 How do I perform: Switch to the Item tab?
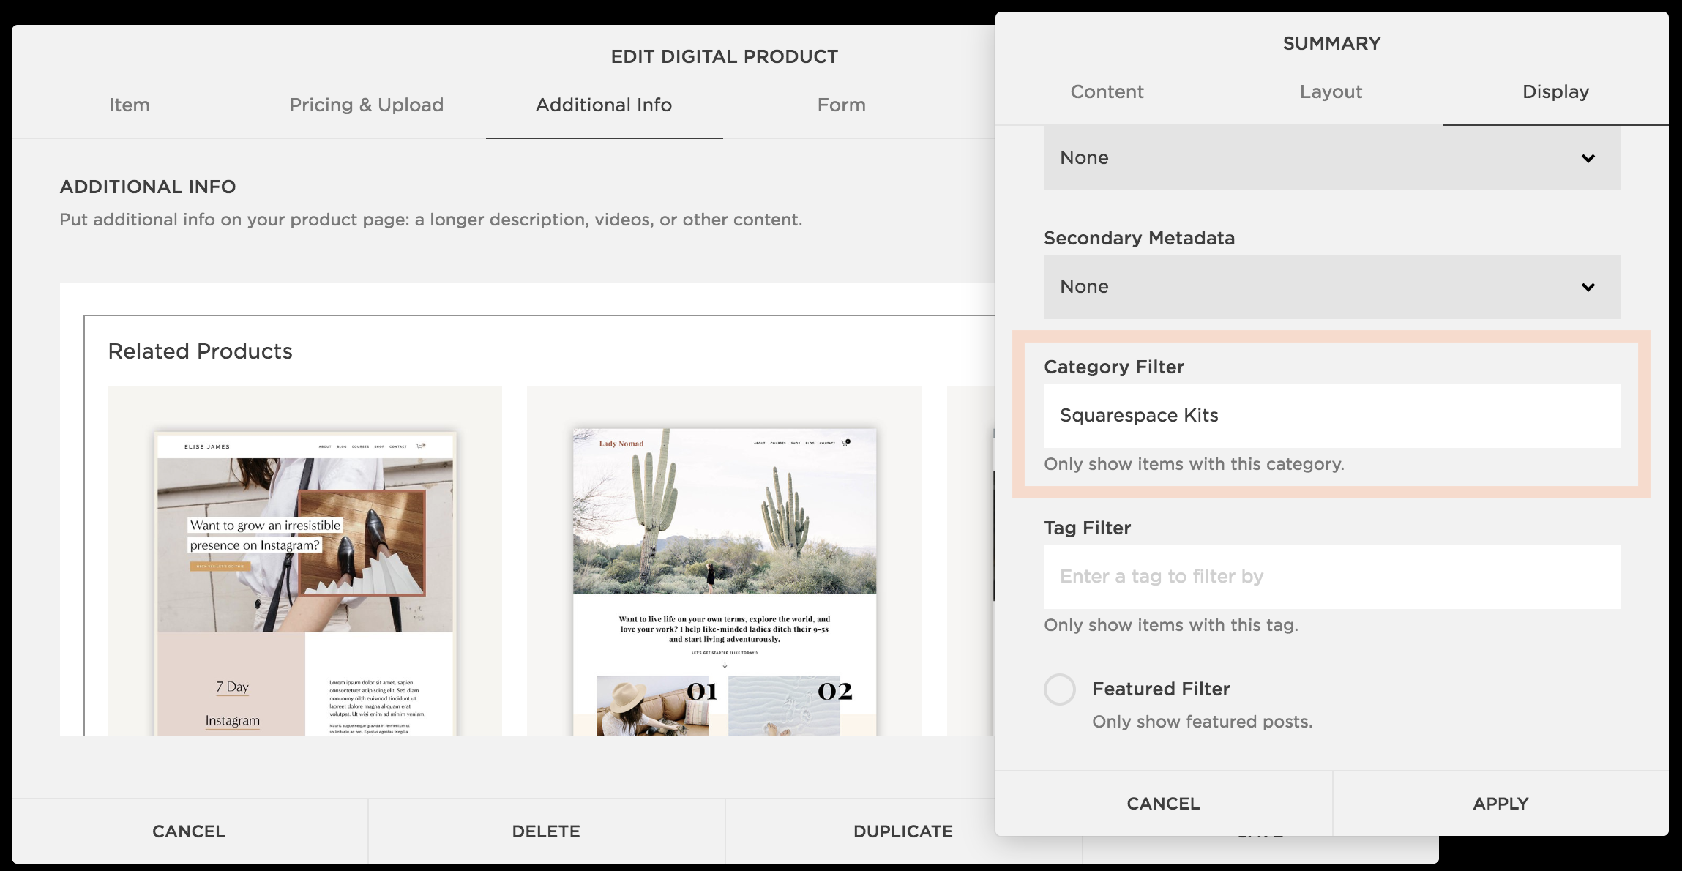(x=130, y=105)
